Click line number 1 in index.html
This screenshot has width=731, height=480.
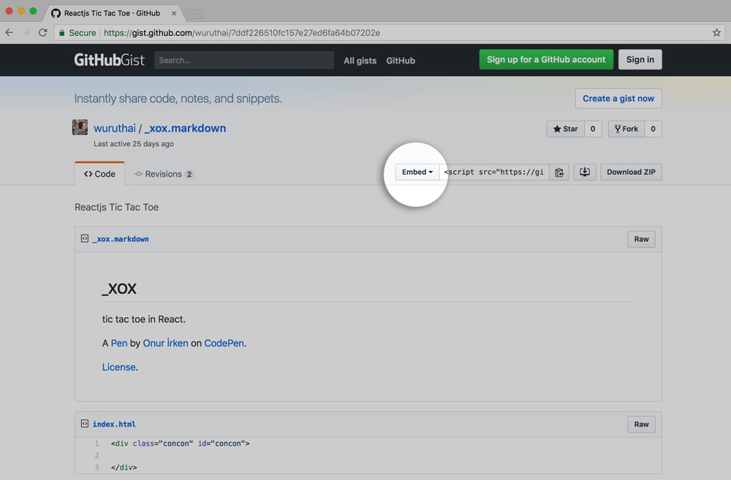tap(97, 443)
